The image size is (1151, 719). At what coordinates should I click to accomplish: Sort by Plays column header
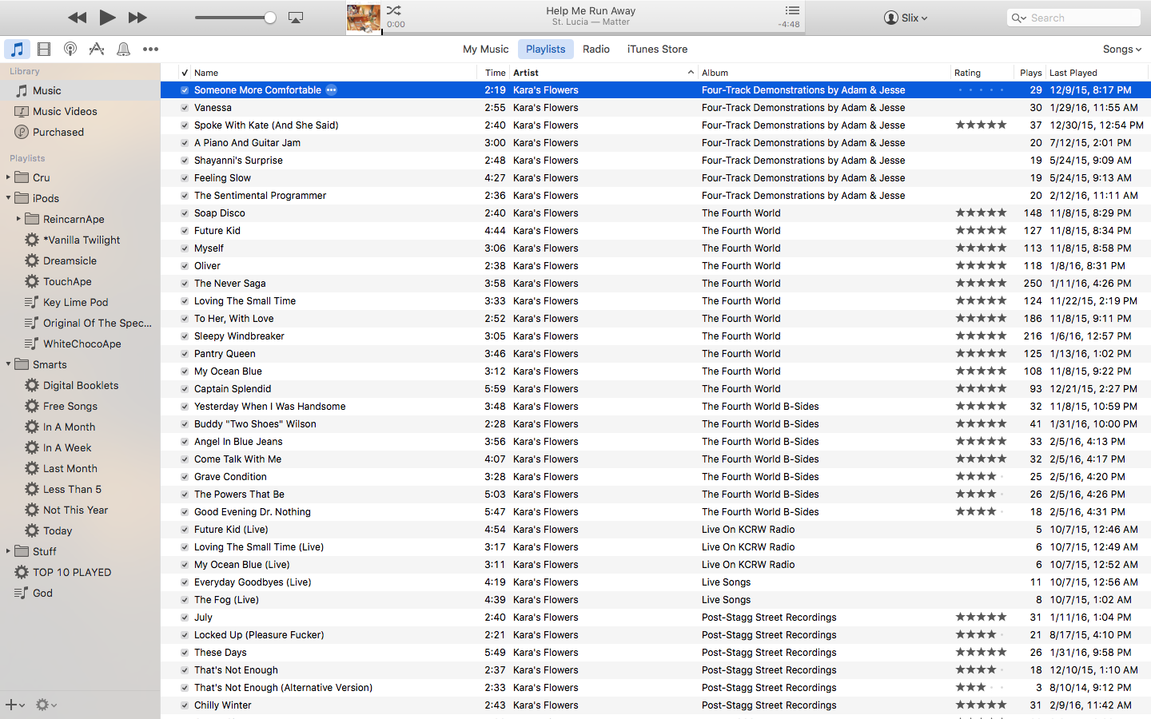(x=1030, y=73)
